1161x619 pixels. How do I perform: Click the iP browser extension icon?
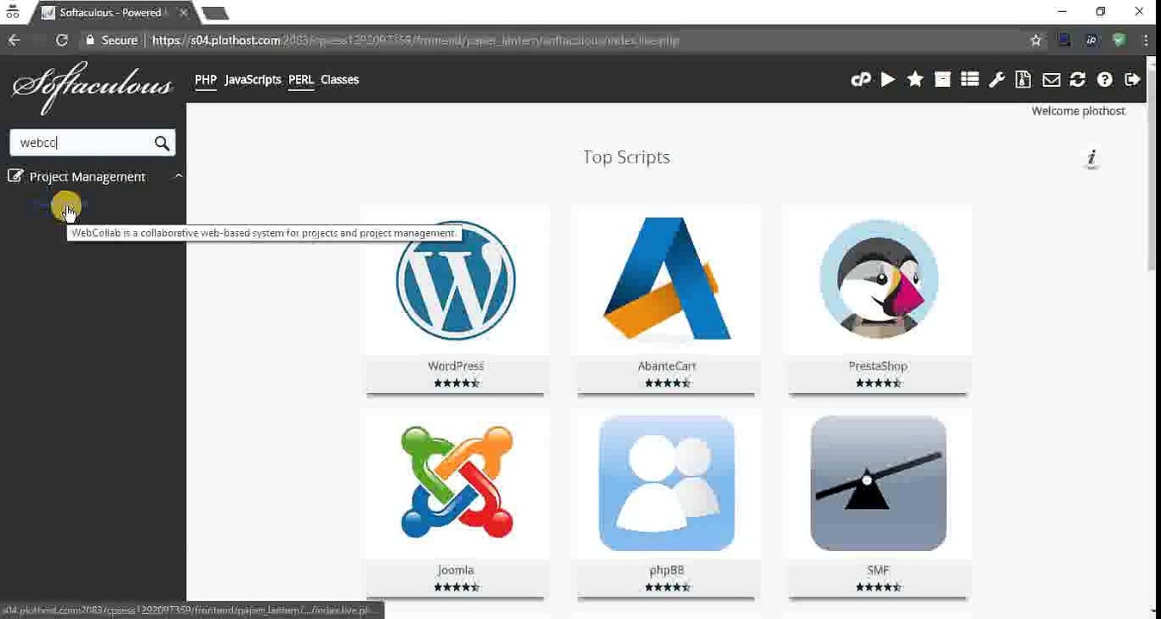[1091, 40]
